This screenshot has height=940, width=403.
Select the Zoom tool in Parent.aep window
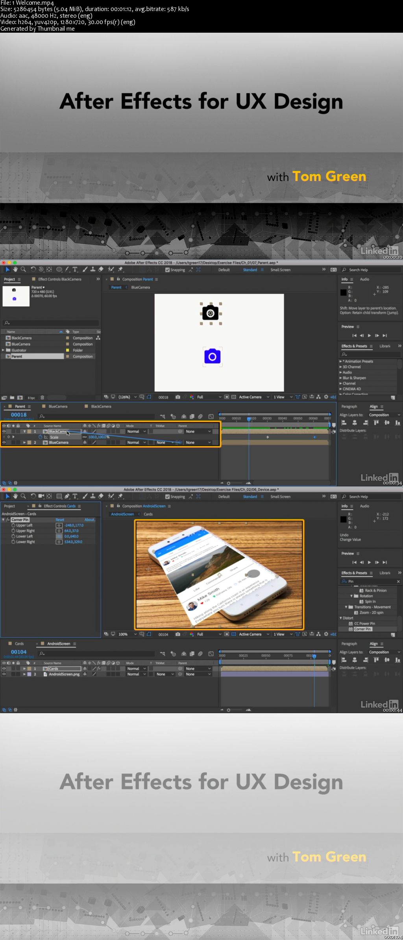(23, 269)
